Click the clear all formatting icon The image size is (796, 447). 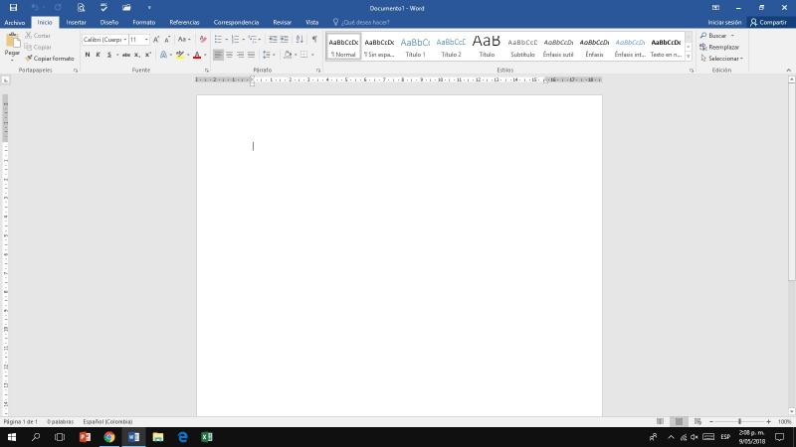tap(203, 40)
